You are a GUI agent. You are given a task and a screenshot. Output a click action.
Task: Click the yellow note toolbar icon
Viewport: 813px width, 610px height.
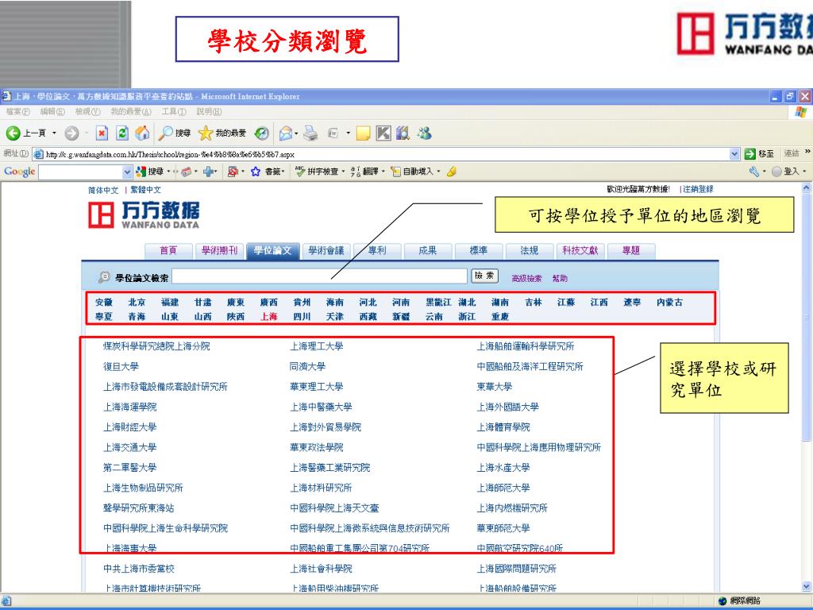363,133
